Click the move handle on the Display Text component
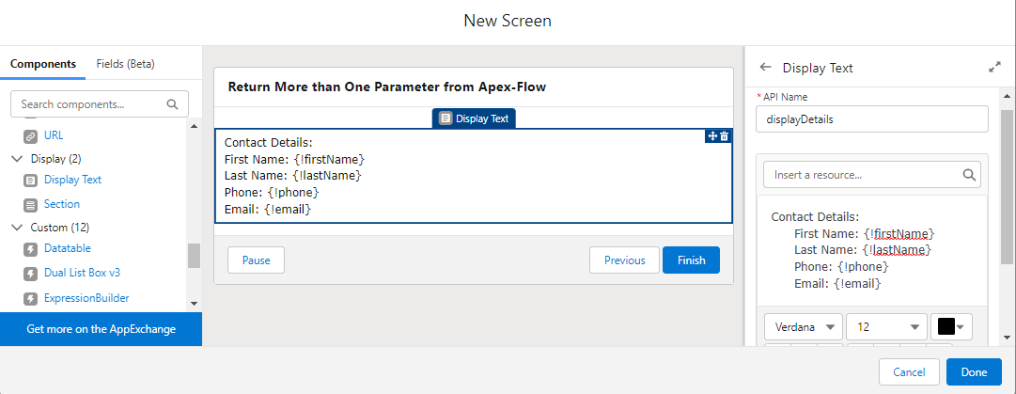 click(x=712, y=136)
